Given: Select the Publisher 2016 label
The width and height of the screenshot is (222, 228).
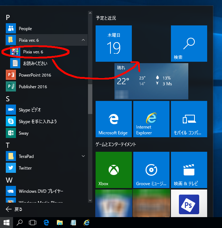Looking at the screenshot, I should [x=33, y=87].
